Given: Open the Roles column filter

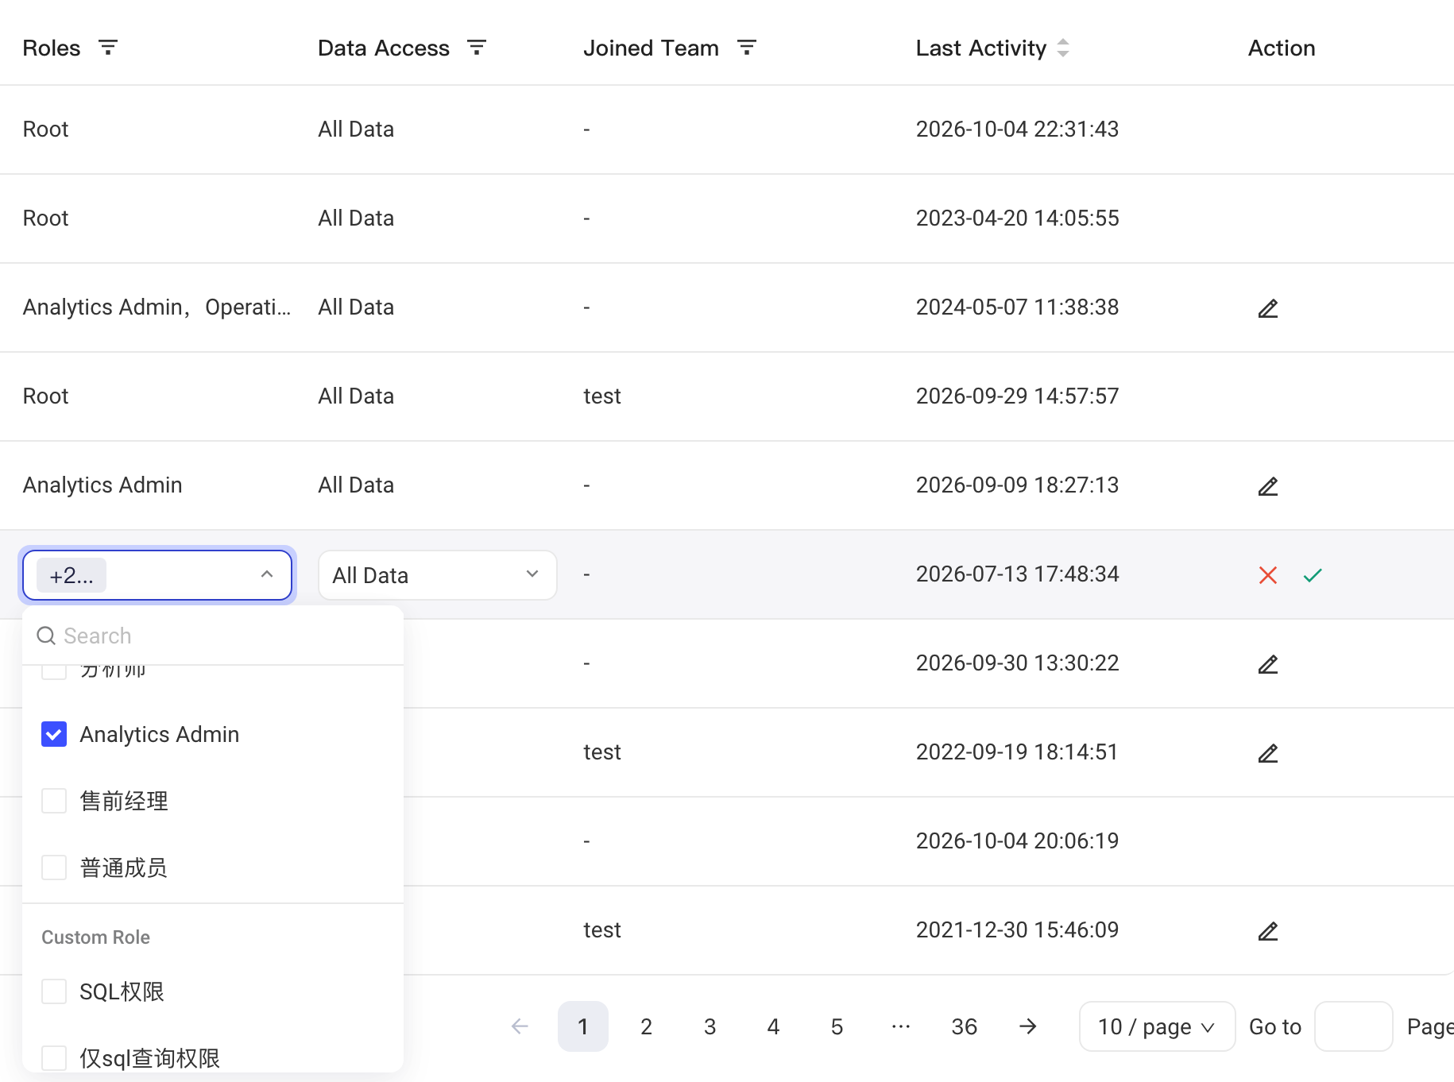Looking at the screenshot, I should coord(108,48).
